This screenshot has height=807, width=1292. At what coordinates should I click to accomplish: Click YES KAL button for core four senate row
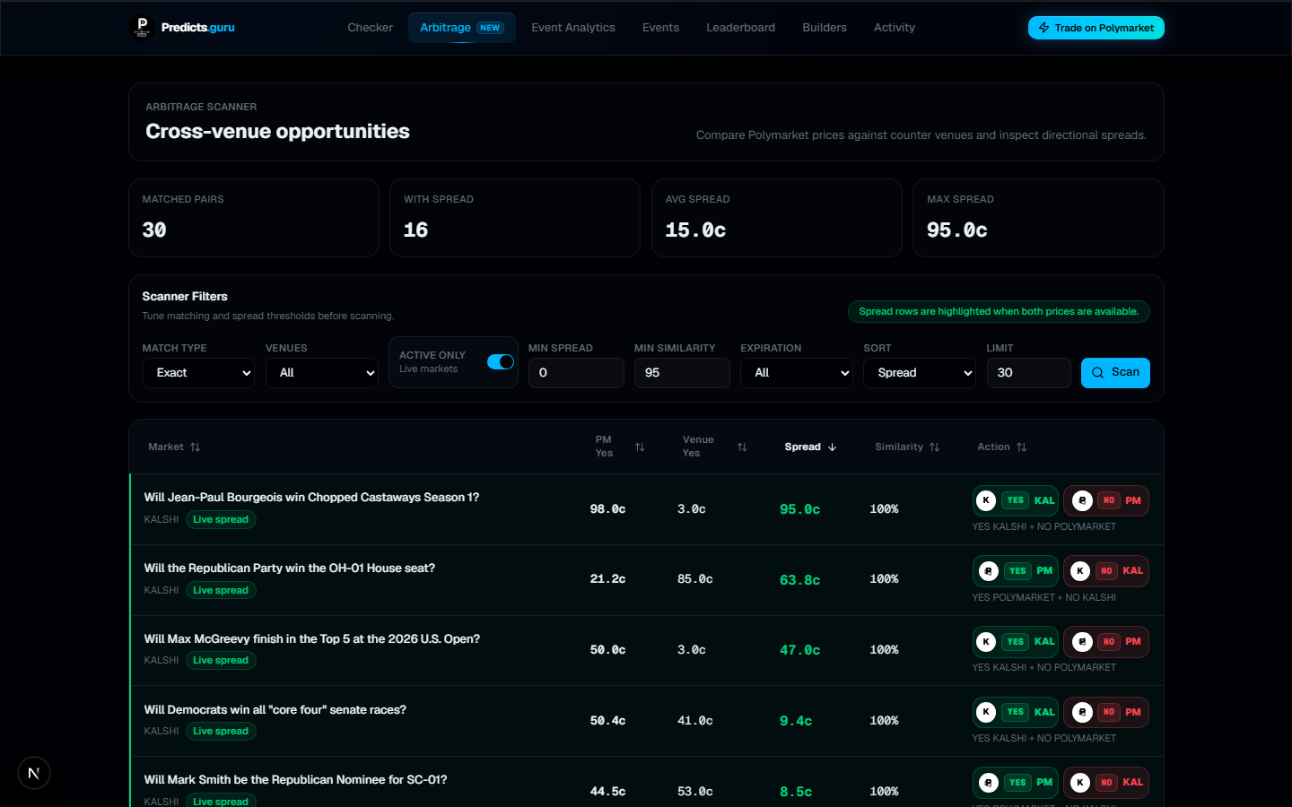(x=1016, y=712)
